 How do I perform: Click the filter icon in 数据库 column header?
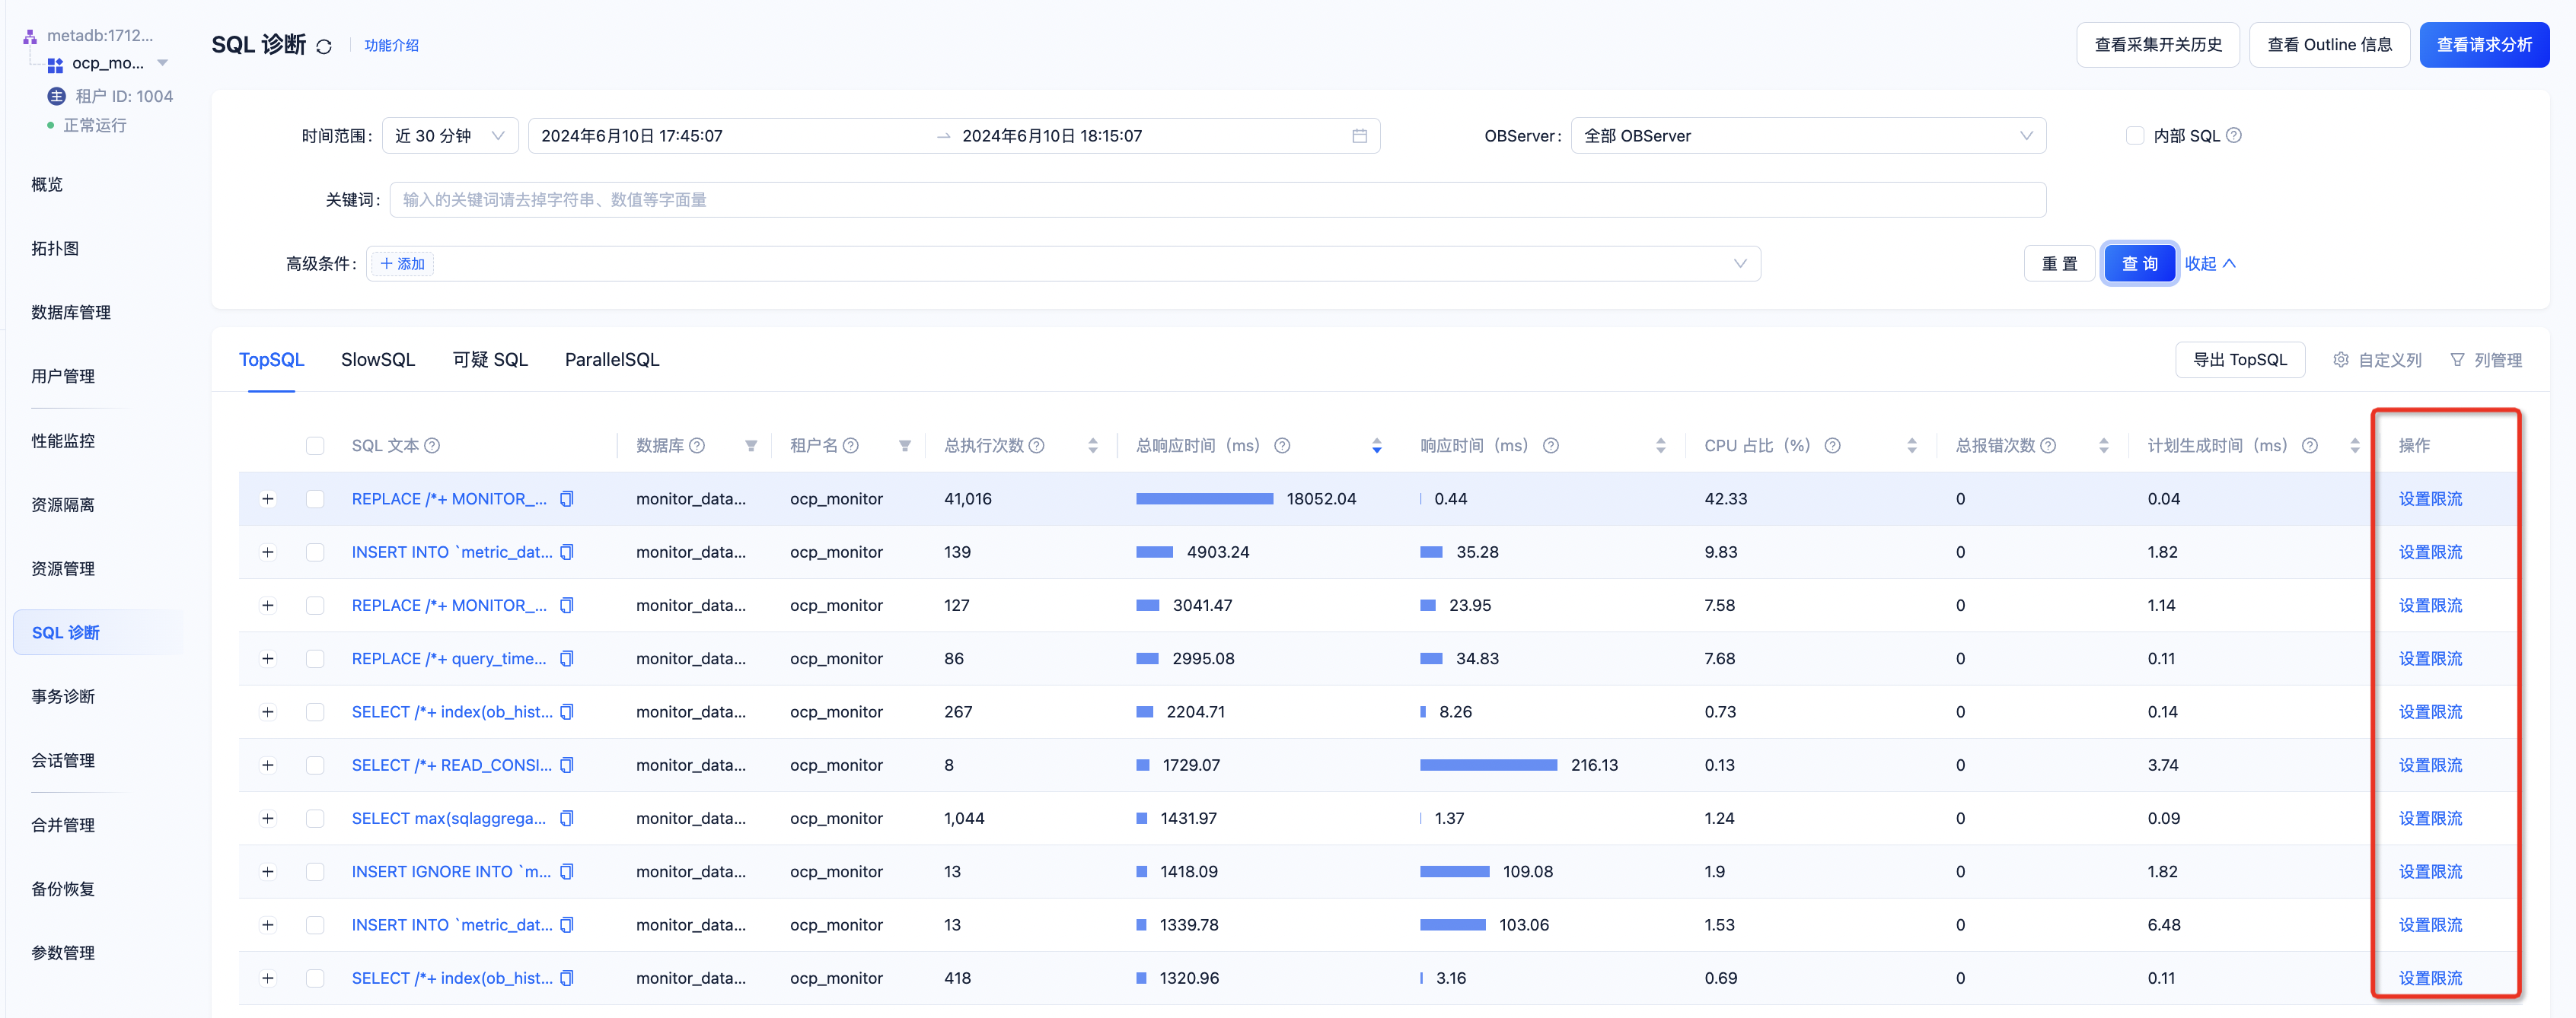click(751, 446)
